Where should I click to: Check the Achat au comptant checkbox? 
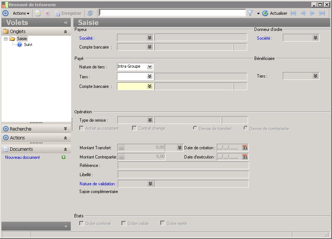tap(82, 128)
